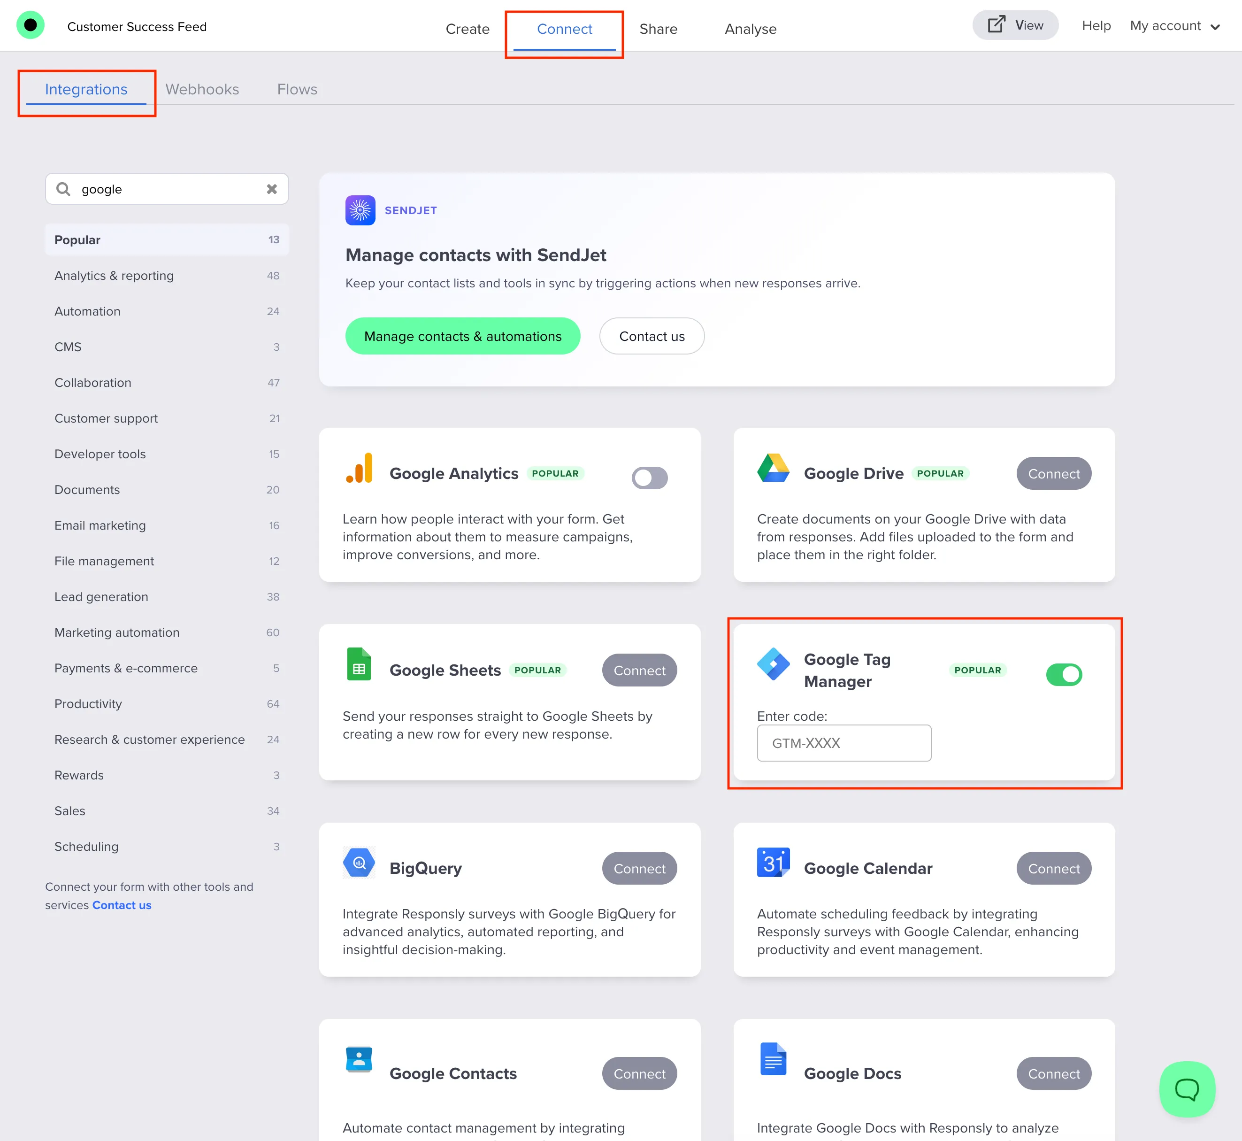Click the Google Calendar 31 icon

pyautogui.click(x=774, y=863)
